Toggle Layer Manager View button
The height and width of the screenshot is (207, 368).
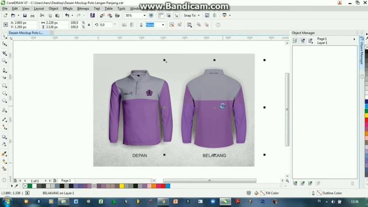tap(310, 41)
